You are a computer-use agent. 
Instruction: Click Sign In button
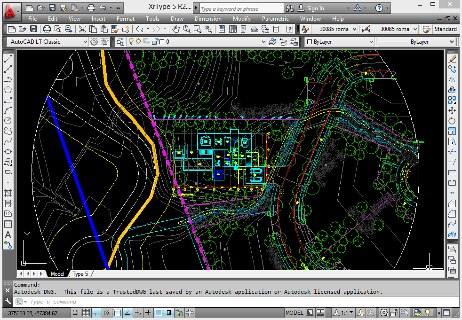(x=311, y=8)
